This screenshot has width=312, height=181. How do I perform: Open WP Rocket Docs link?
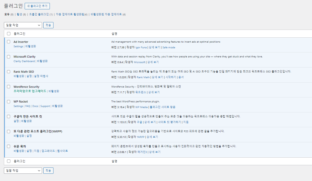click(x=35, y=106)
